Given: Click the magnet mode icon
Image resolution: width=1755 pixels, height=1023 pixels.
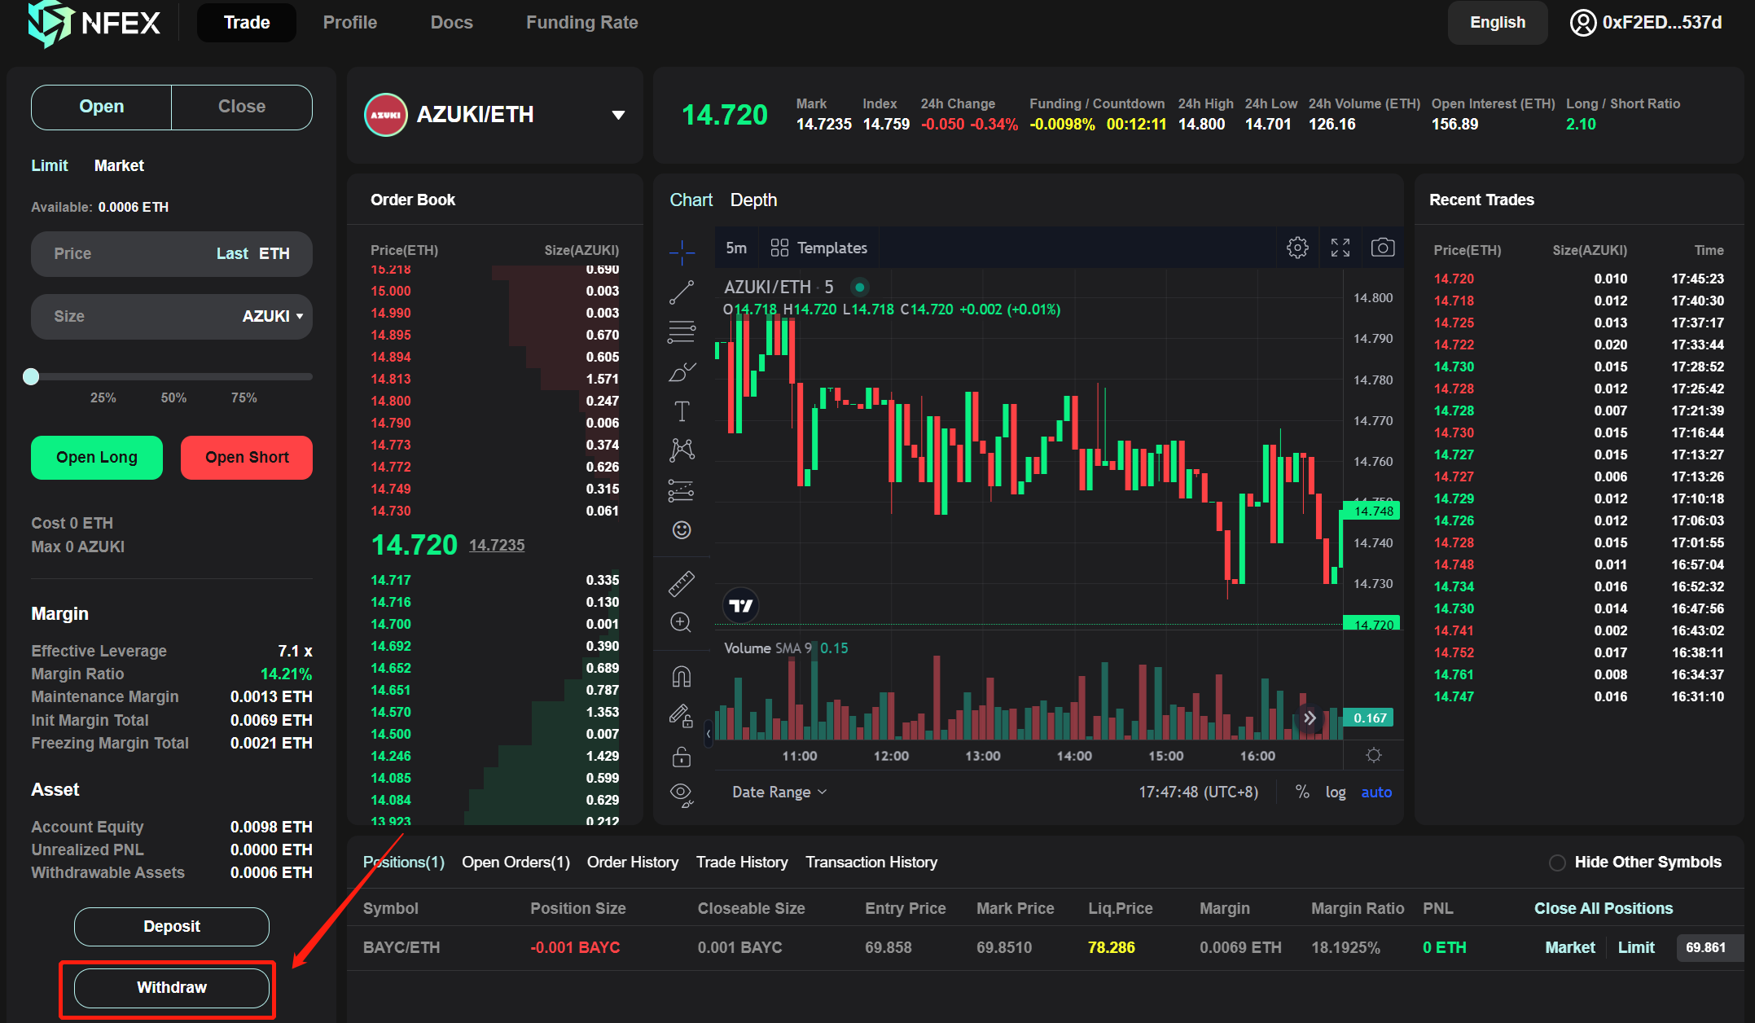Looking at the screenshot, I should (682, 676).
